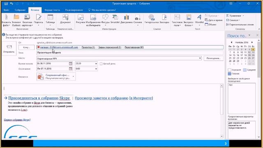Screen dimensions: 263x148
Task: Open the View meeting notes online link
Action: [x=114, y=98]
